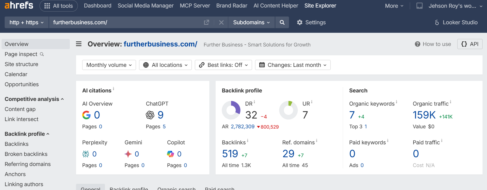Select Overview in sidebar
Image resolution: width=487 pixels, height=190 pixels.
[x=36, y=44]
